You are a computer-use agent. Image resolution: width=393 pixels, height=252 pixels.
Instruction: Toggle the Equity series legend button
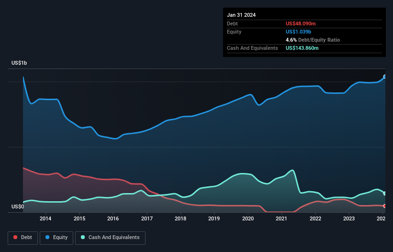coord(56,238)
